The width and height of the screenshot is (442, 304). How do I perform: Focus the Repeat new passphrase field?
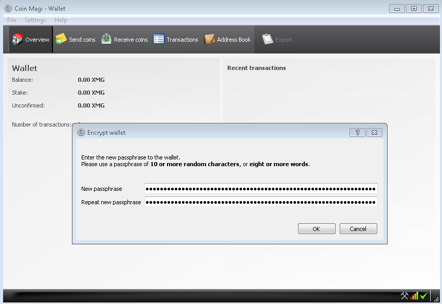(x=261, y=202)
